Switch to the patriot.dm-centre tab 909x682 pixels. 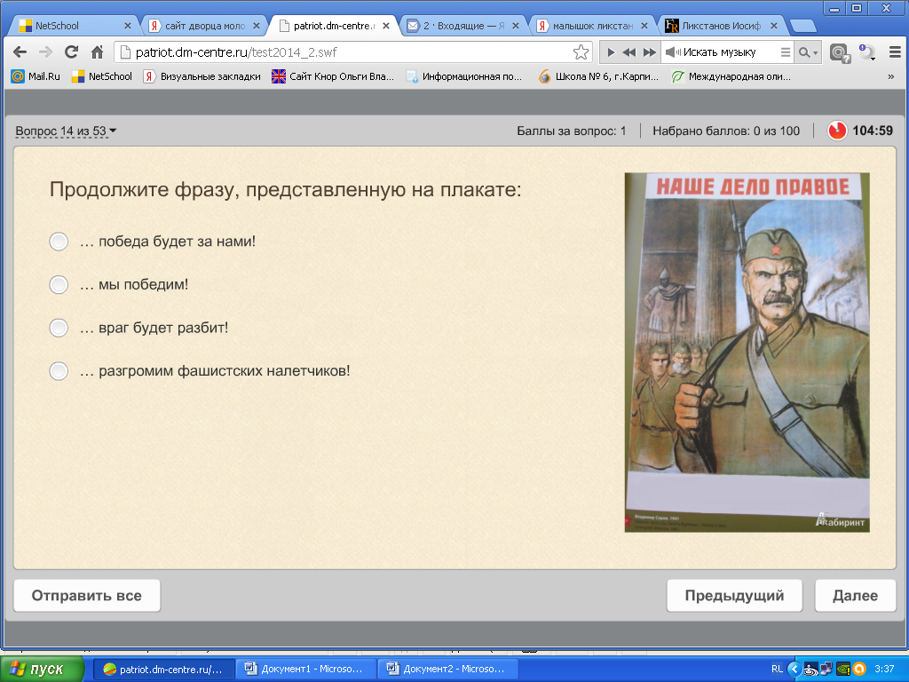point(334,26)
